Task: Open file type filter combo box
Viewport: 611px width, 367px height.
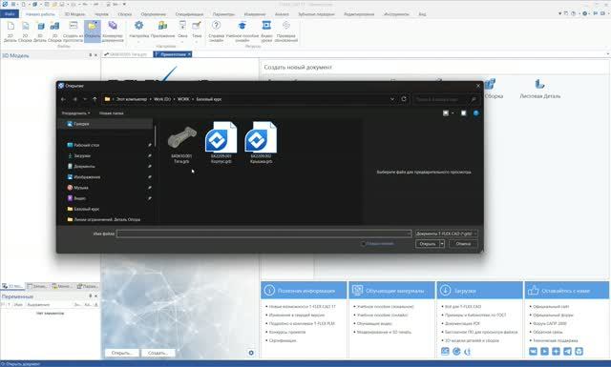Action: [x=446, y=234]
